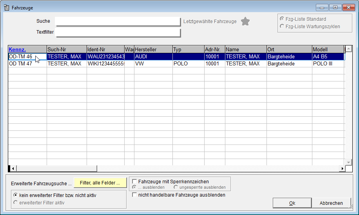Click the horizontal scrollbar thumb

[x=56, y=168]
